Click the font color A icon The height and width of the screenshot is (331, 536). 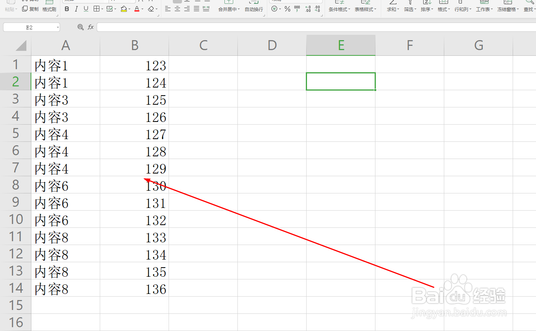click(137, 9)
